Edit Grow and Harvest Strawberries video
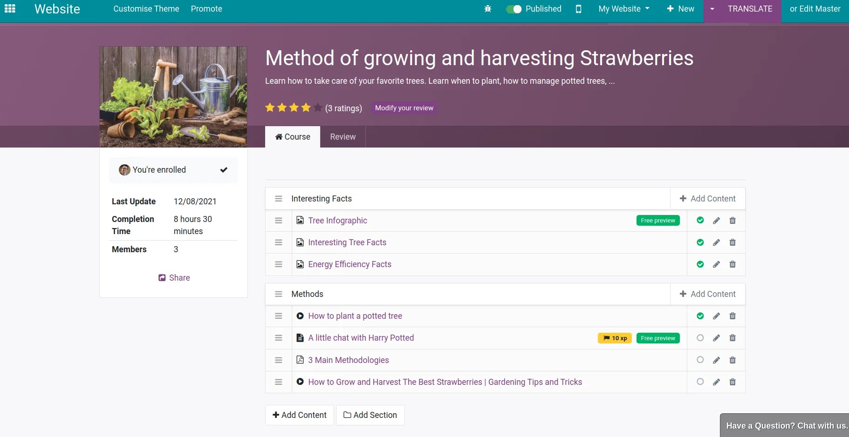The height and width of the screenshot is (437, 849). pos(716,382)
